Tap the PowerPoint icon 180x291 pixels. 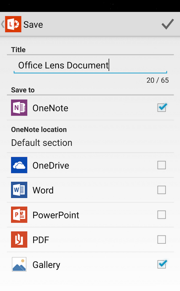[19, 215]
